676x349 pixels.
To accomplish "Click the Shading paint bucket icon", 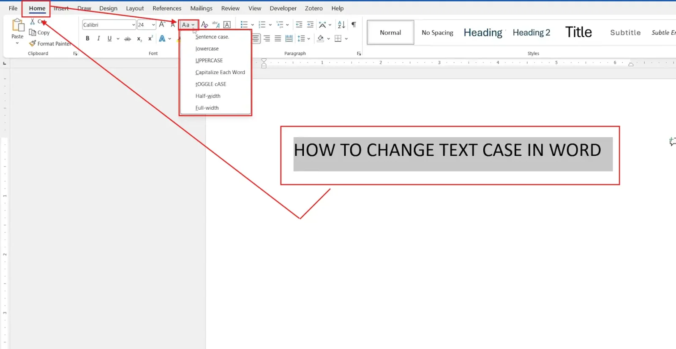I will [321, 39].
